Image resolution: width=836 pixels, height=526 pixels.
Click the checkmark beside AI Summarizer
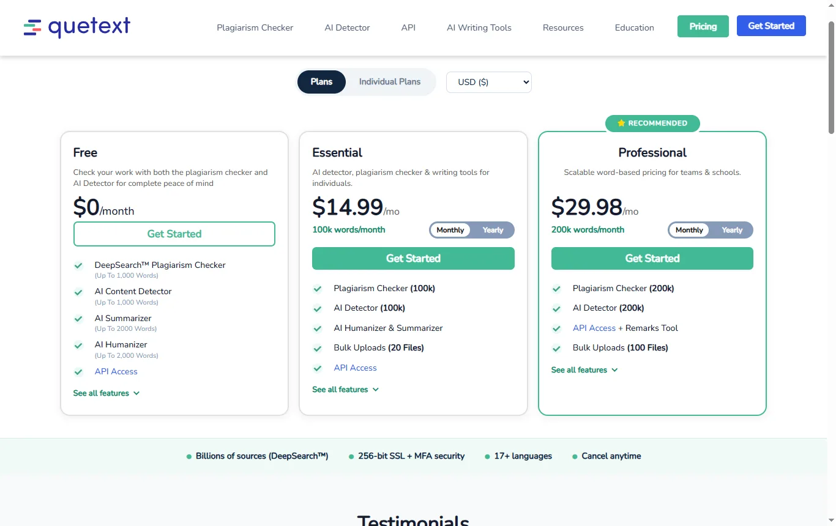click(x=78, y=319)
